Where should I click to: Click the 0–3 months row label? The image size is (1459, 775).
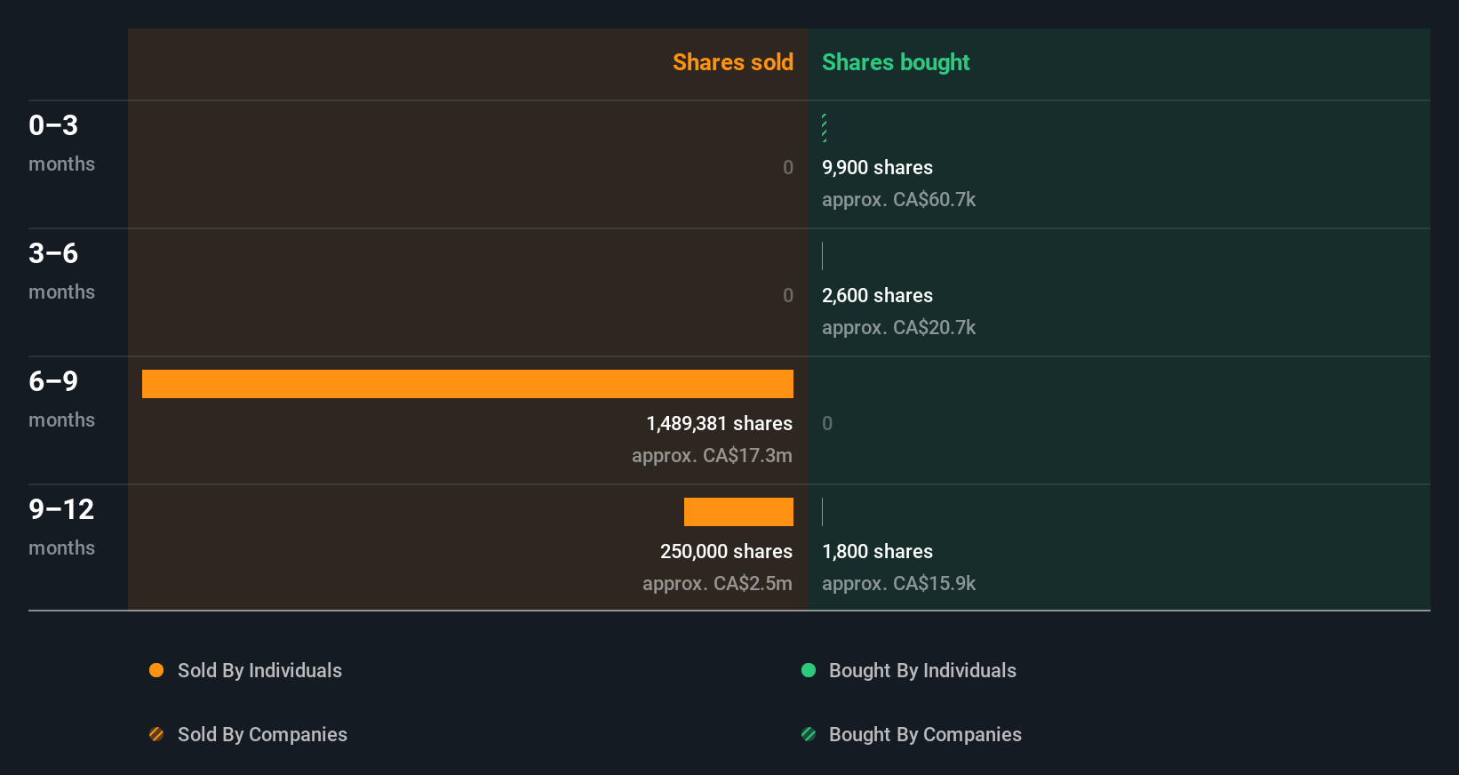[x=61, y=142]
